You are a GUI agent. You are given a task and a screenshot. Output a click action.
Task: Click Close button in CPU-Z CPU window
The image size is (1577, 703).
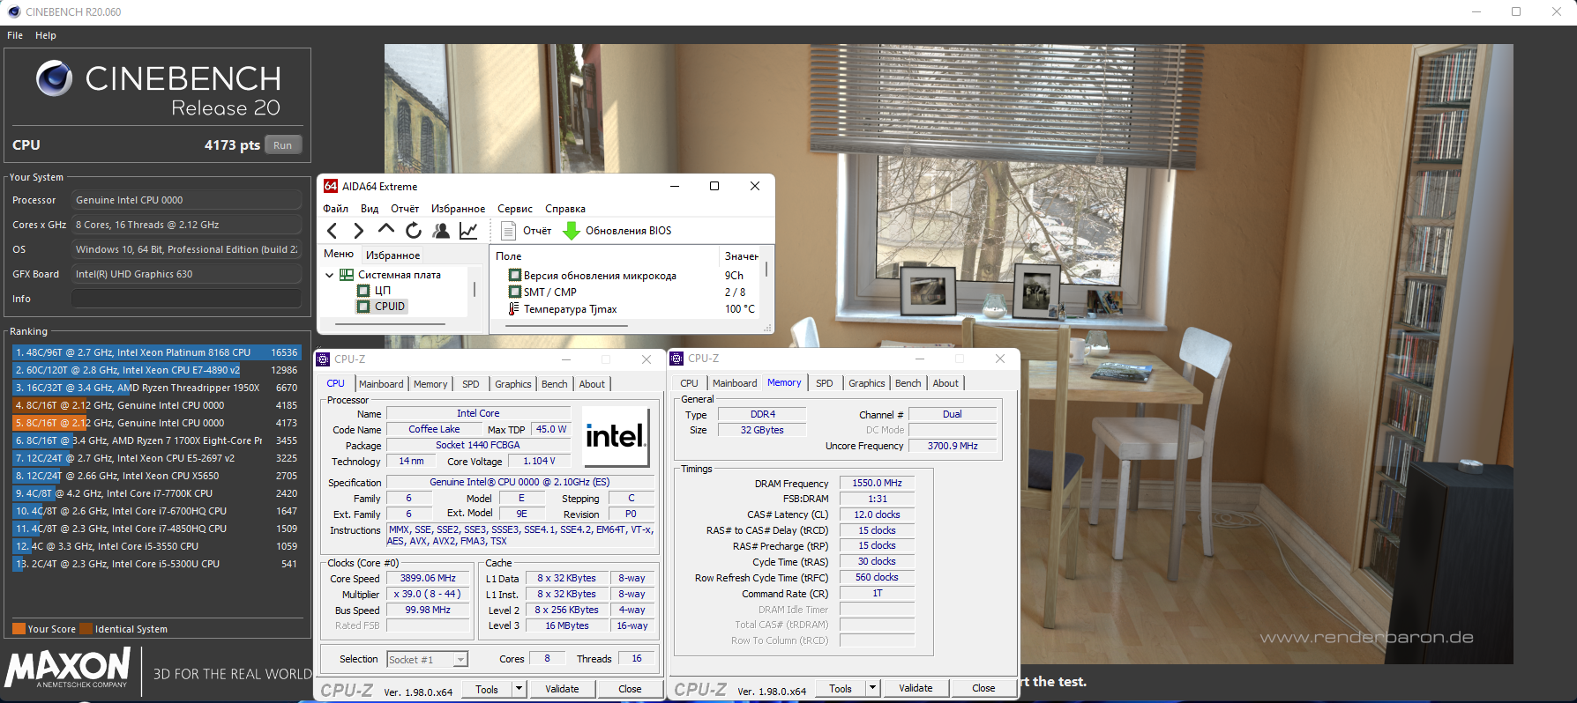pos(630,689)
